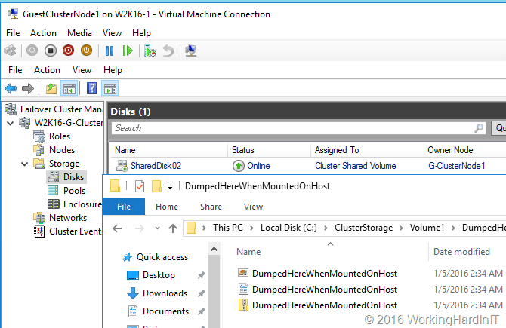Select W2K16-G-Cluster in the tree
The height and width of the screenshot is (328, 506).
click(x=61, y=123)
